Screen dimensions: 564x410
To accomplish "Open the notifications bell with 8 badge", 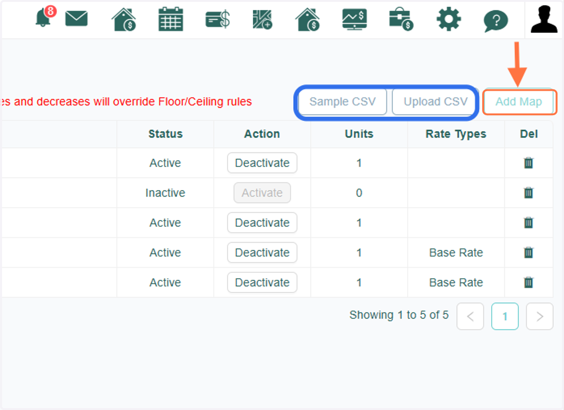I will pyautogui.click(x=45, y=16).
